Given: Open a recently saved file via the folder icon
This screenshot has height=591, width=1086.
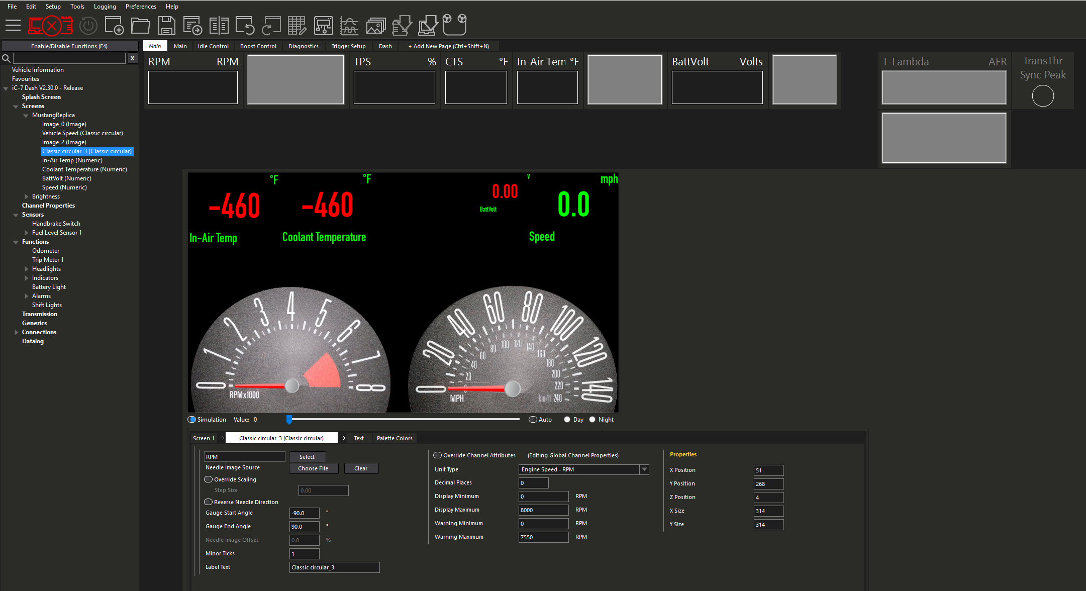Looking at the screenshot, I should tap(141, 25).
